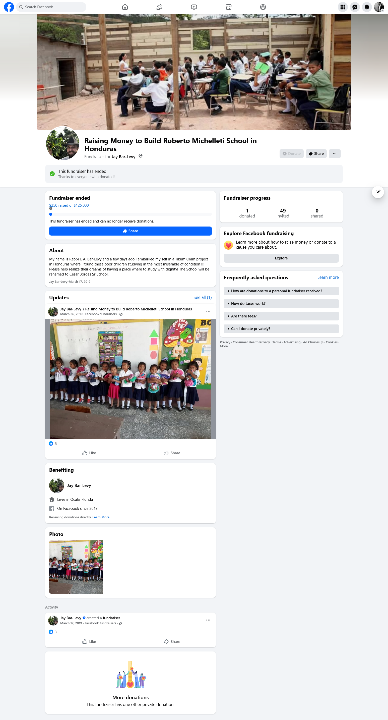Click the See all (1) updates link
Viewport: 388px width, 720px height.
click(x=203, y=297)
